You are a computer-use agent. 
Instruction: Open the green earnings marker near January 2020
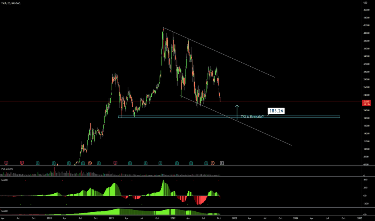[x=54, y=163]
